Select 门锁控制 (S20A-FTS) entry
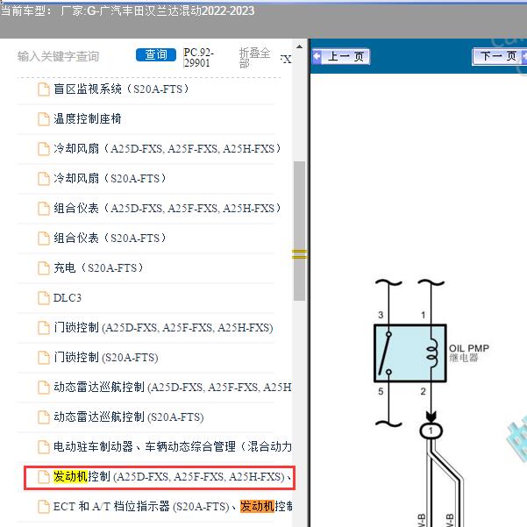Image resolution: width=527 pixels, height=527 pixels. point(106,357)
